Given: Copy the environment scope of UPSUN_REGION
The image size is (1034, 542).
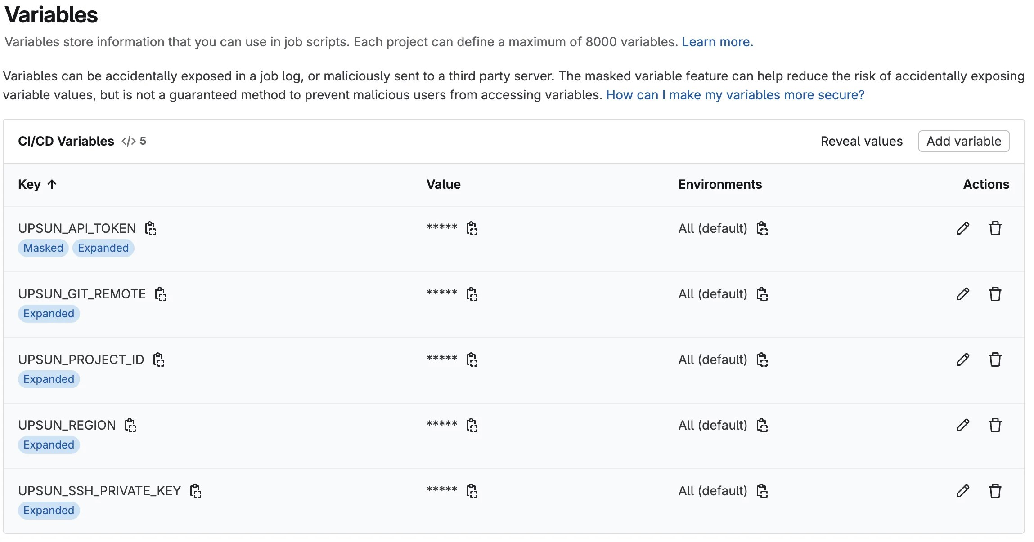Looking at the screenshot, I should pyautogui.click(x=762, y=425).
